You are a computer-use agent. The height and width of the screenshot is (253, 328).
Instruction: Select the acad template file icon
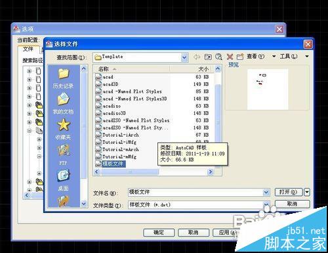click(98, 77)
